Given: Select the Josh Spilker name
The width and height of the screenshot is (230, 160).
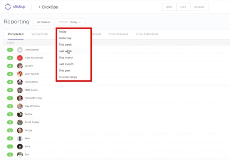Looking at the screenshot, I should [x=32, y=74].
